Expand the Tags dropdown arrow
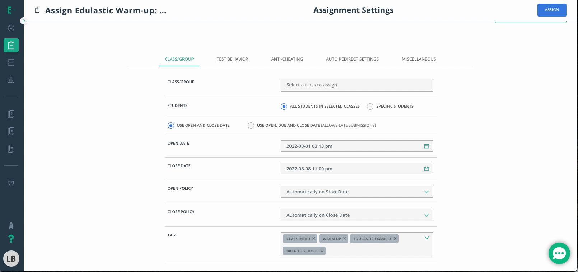 (426, 238)
